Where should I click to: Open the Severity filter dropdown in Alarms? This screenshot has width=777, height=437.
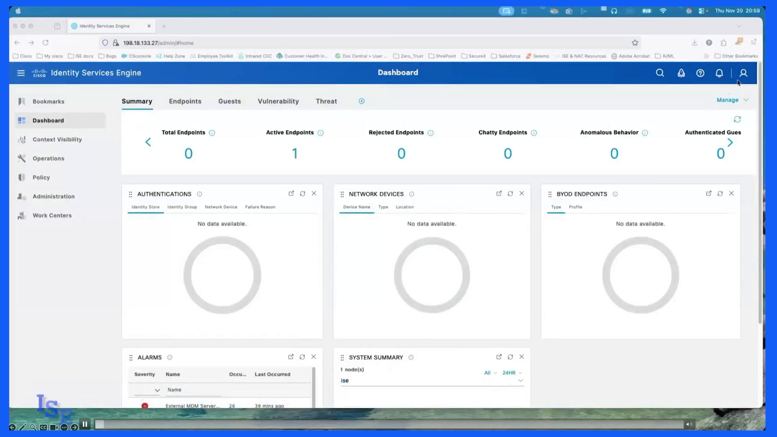[147, 390]
